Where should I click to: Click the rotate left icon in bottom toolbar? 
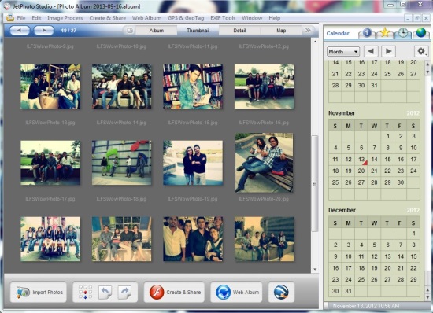(105, 292)
